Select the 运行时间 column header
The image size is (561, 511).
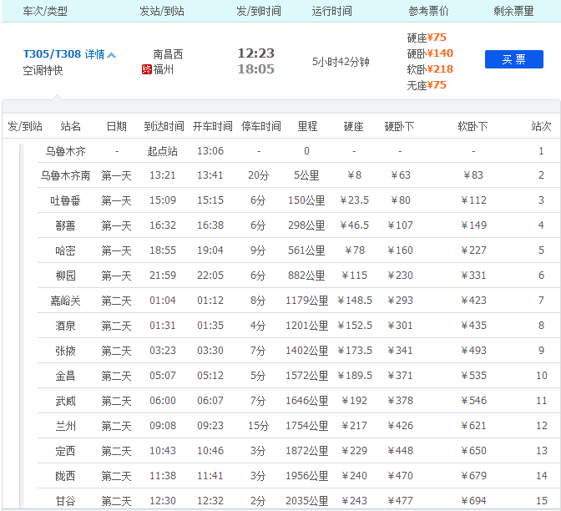tap(331, 12)
